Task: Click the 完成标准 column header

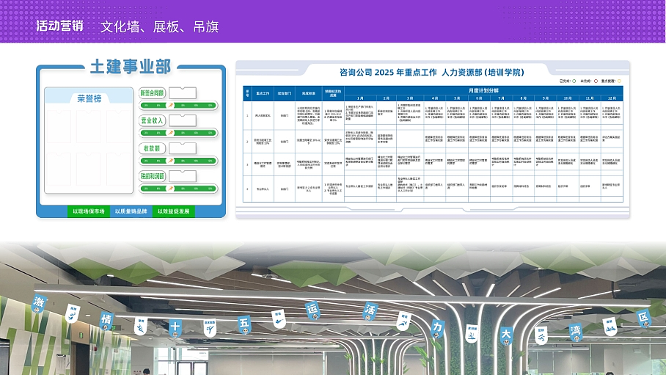Action: point(309,93)
